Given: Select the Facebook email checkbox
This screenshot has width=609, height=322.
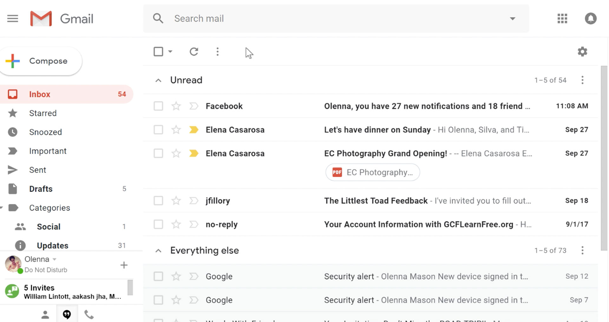Looking at the screenshot, I should click(158, 106).
